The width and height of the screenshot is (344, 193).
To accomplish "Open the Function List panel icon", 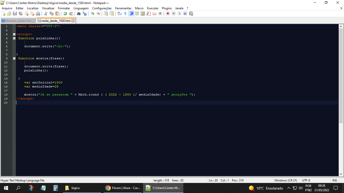I will click(x=148, y=14).
